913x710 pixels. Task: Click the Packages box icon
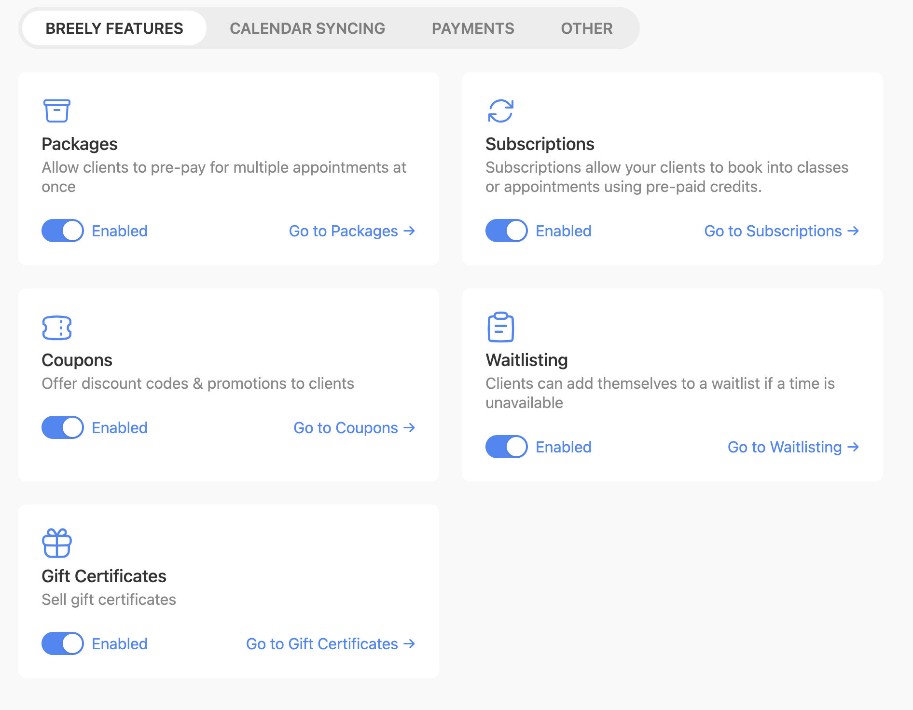tap(57, 111)
